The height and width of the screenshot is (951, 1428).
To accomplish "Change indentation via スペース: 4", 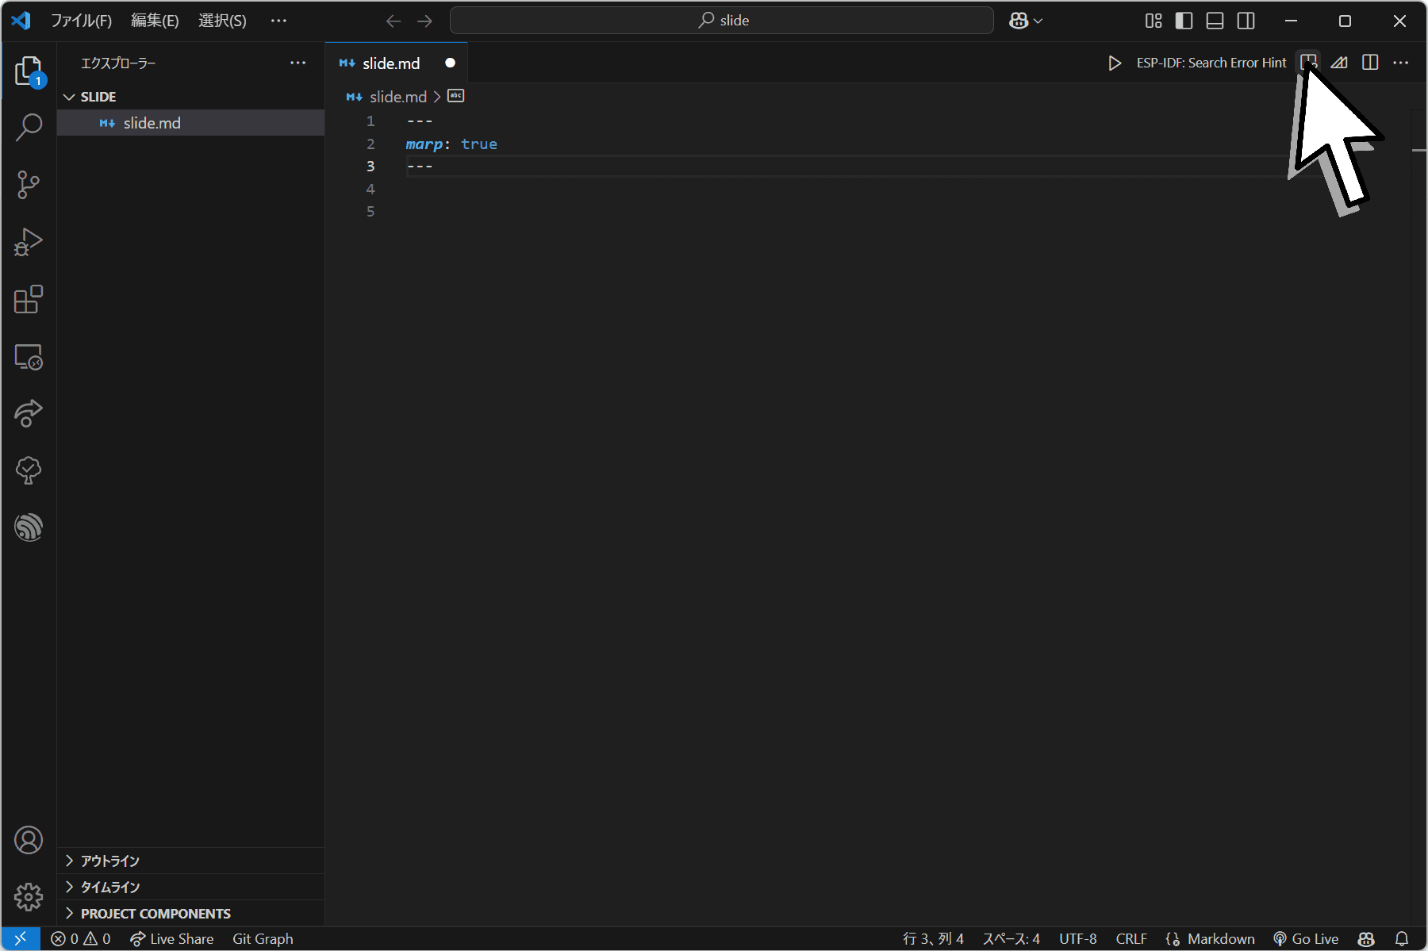I will (1011, 938).
